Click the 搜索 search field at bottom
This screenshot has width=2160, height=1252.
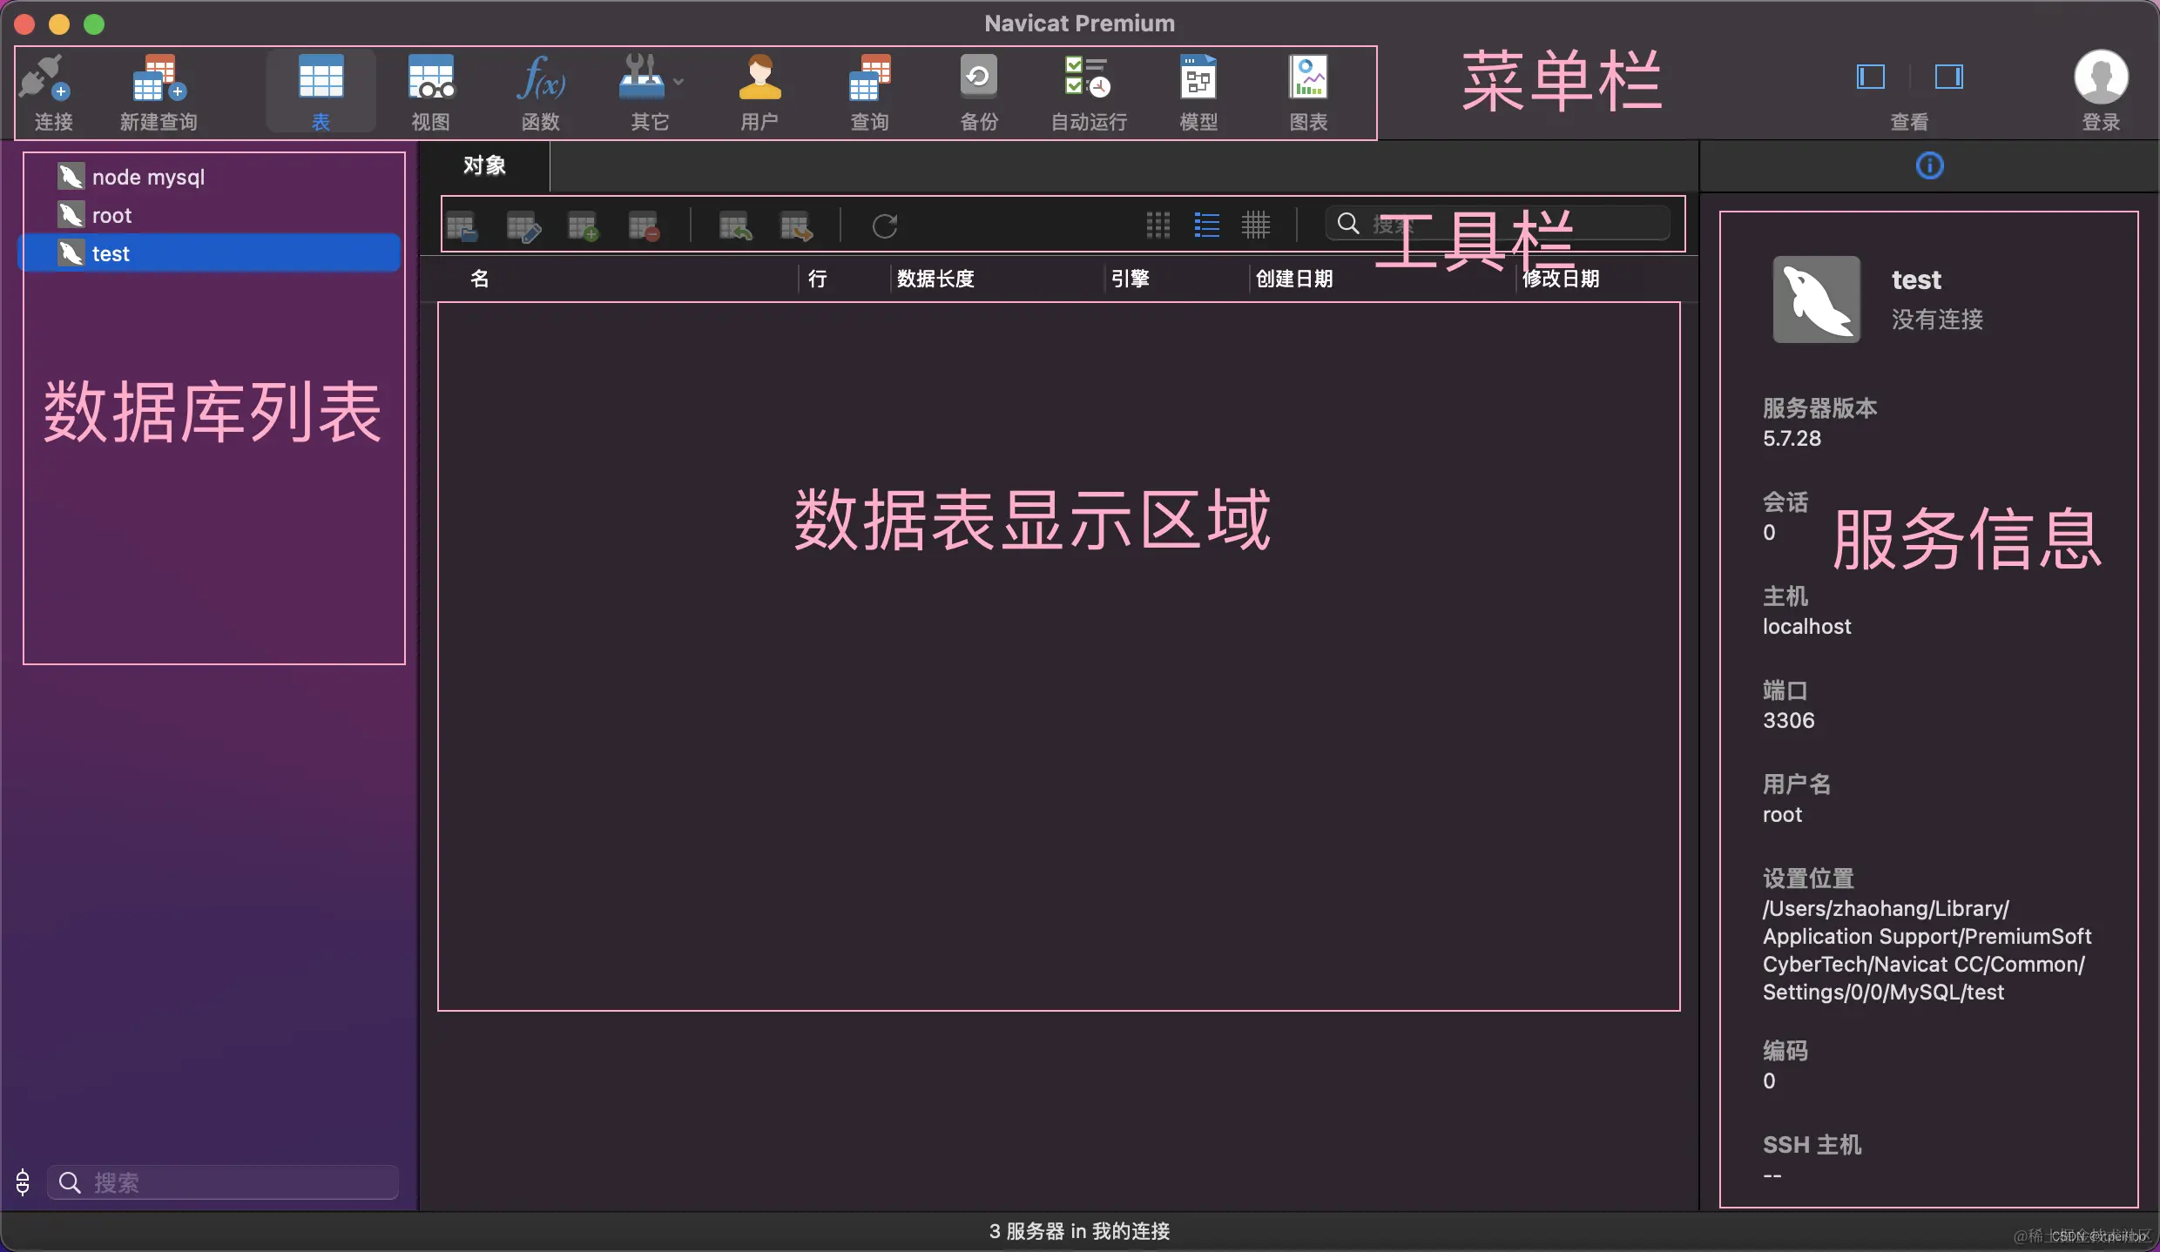pyautogui.click(x=222, y=1181)
